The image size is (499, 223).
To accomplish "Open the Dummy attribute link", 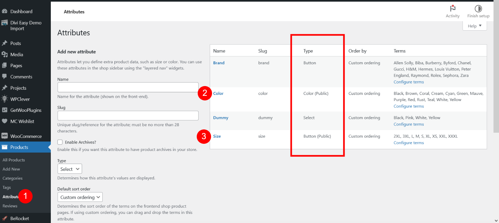I will click(221, 118).
